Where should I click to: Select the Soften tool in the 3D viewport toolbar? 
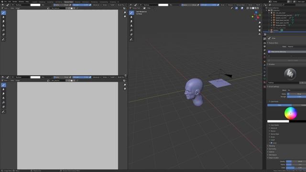[131, 17]
